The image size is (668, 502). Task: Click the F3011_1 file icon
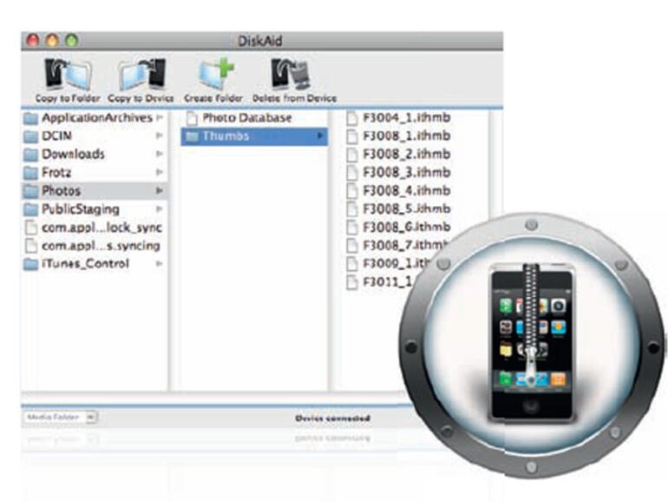click(x=352, y=282)
